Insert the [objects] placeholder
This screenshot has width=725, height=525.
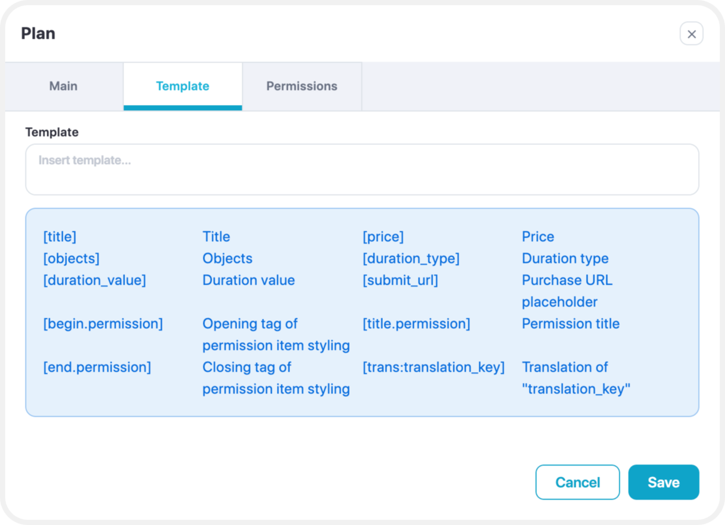[x=71, y=258]
